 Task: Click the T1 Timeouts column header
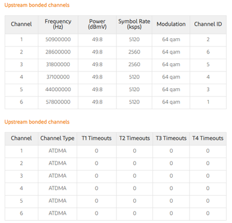coord(97,138)
